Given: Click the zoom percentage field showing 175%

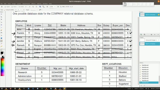Looking at the screenshot, I should [x=51, y=7].
